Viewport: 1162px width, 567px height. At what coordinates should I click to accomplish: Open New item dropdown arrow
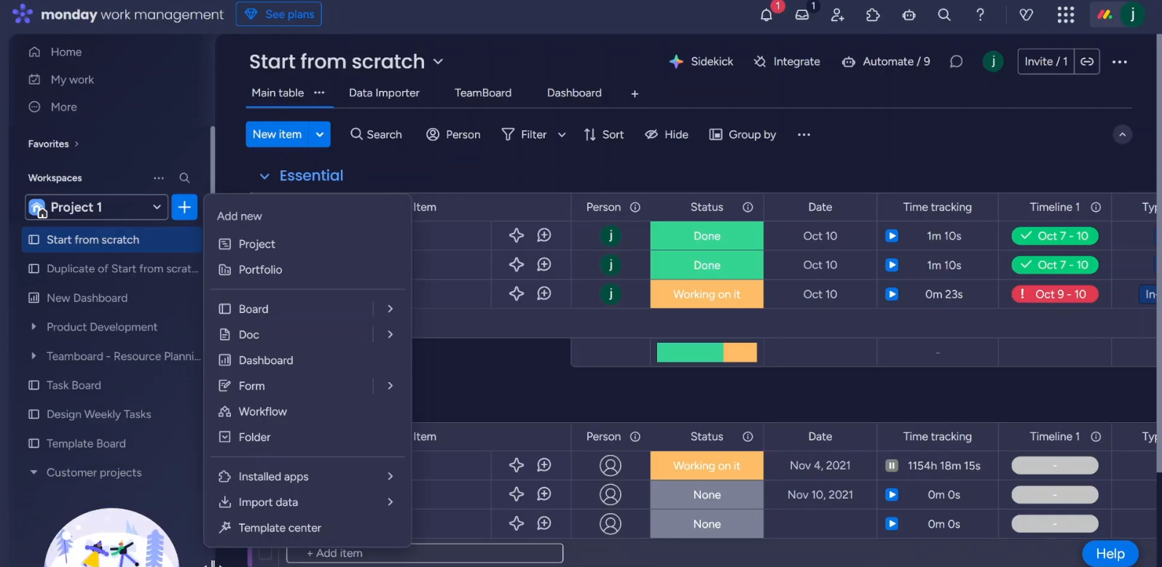[320, 135]
